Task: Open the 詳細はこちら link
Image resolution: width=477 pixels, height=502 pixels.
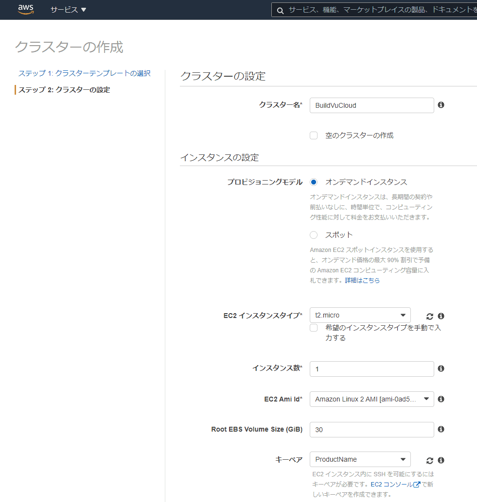Action: pos(362,281)
